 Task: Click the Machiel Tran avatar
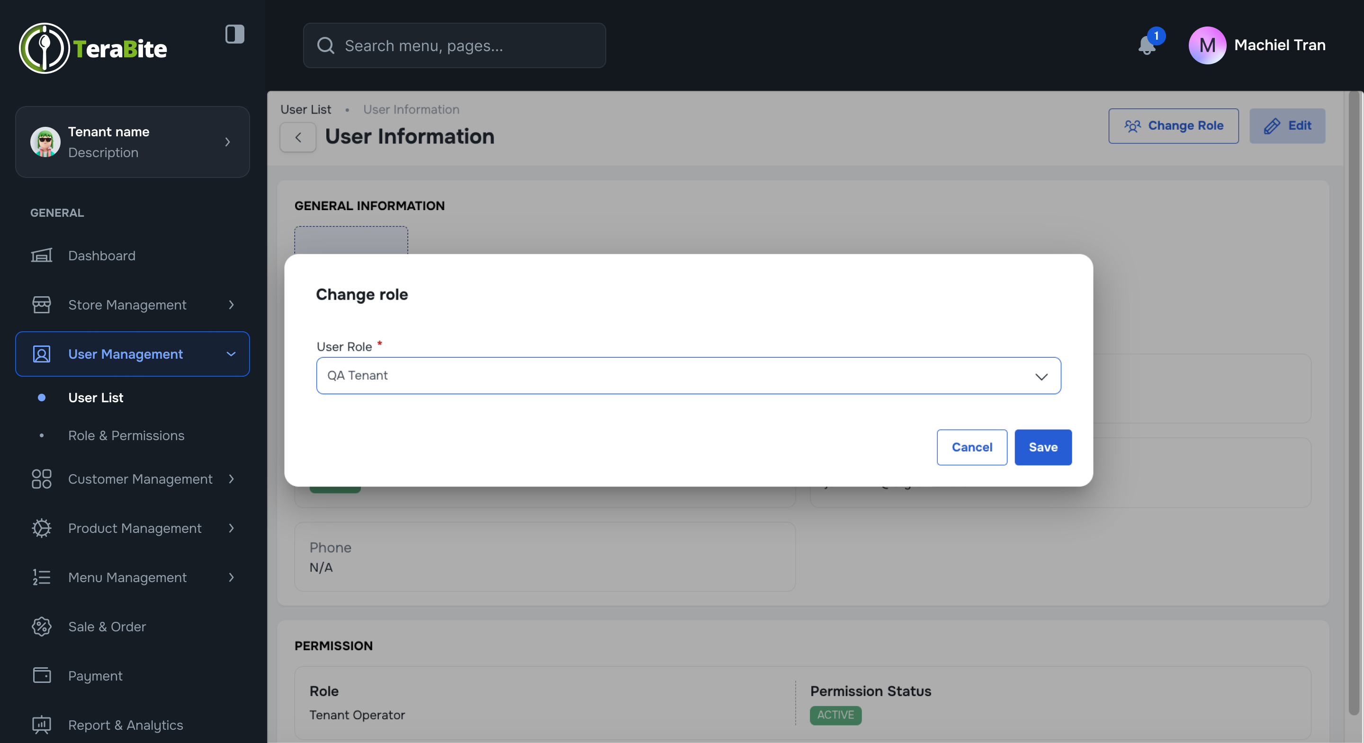1207,45
